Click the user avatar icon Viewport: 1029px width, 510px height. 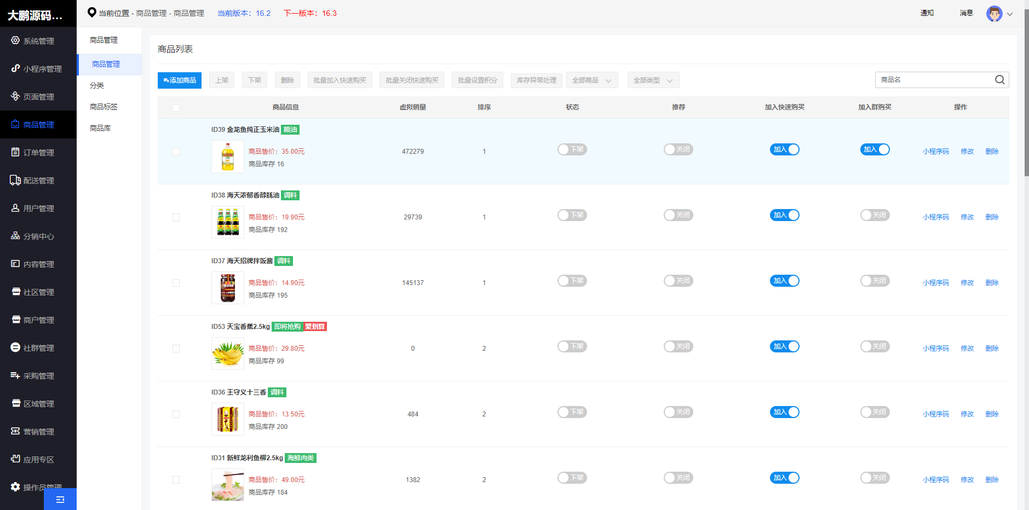[994, 14]
